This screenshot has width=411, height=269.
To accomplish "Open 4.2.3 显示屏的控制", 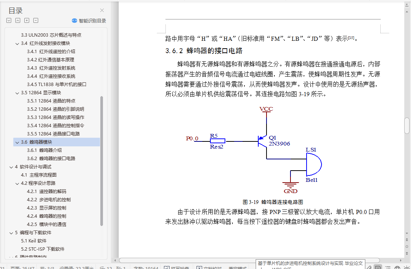I will 46,208.
